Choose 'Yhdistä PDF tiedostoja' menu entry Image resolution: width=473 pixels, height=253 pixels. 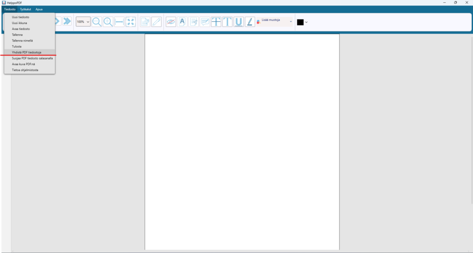pos(30,53)
